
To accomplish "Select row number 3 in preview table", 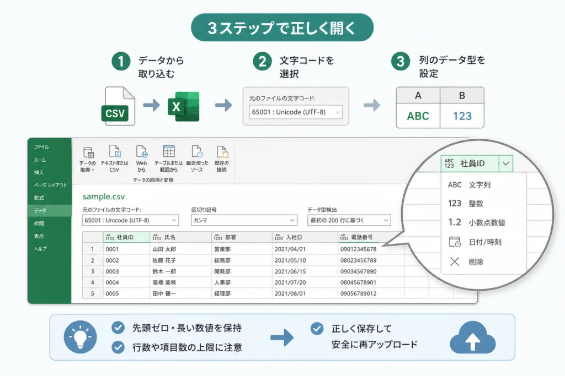I will coord(93,271).
